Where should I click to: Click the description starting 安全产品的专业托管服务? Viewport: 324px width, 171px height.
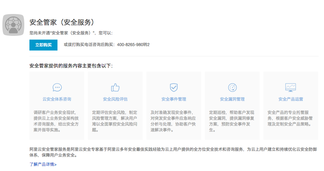[x=290, y=118]
